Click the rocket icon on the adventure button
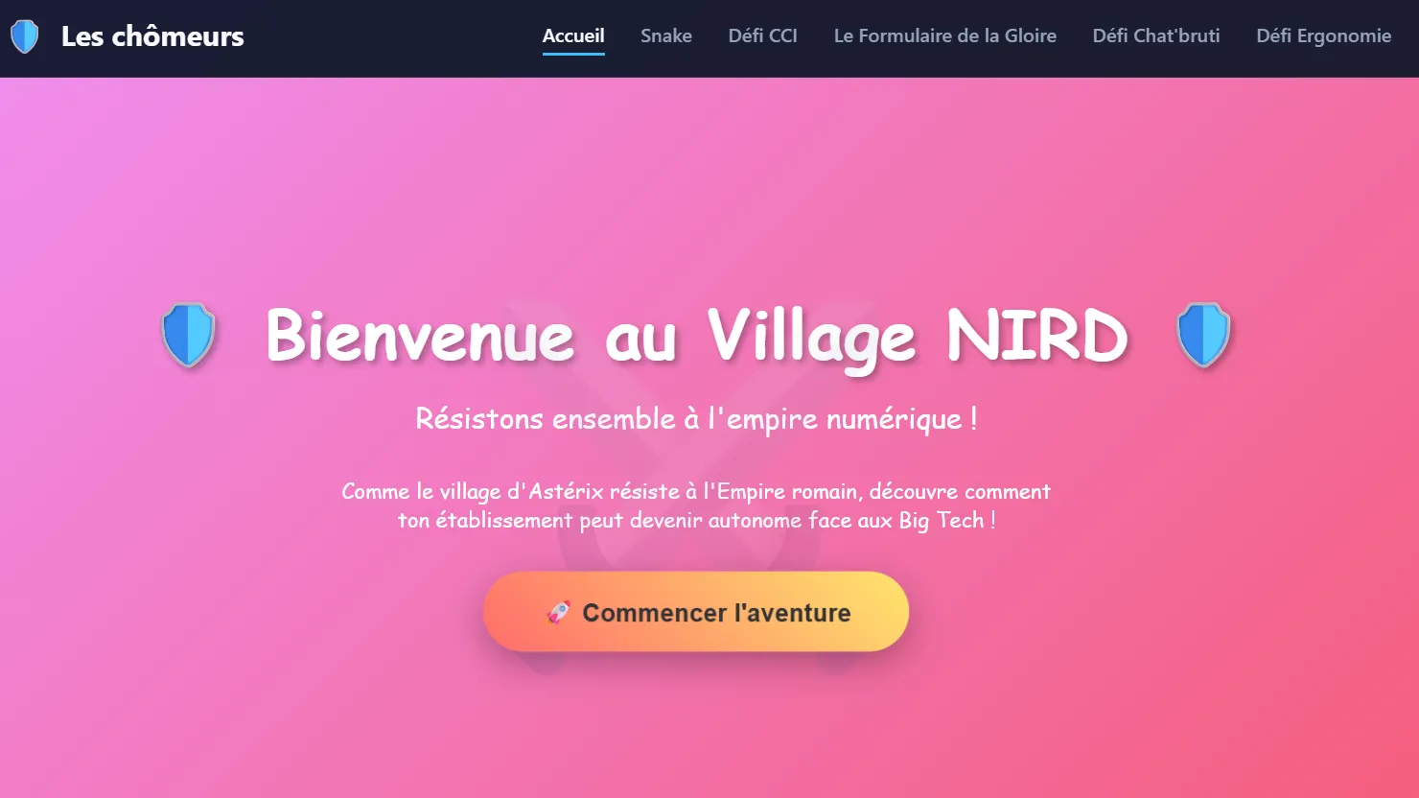The height and width of the screenshot is (798, 1419). pos(559,612)
